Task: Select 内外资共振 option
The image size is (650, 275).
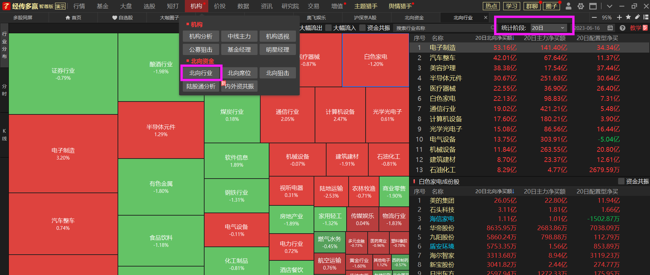Action: pyautogui.click(x=239, y=86)
